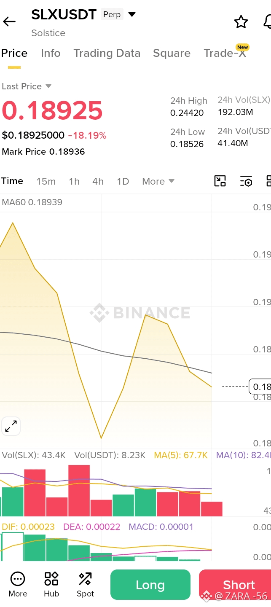This screenshot has height=607, width=271.
Task: Tap the green Long button
Action: point(150,585)
